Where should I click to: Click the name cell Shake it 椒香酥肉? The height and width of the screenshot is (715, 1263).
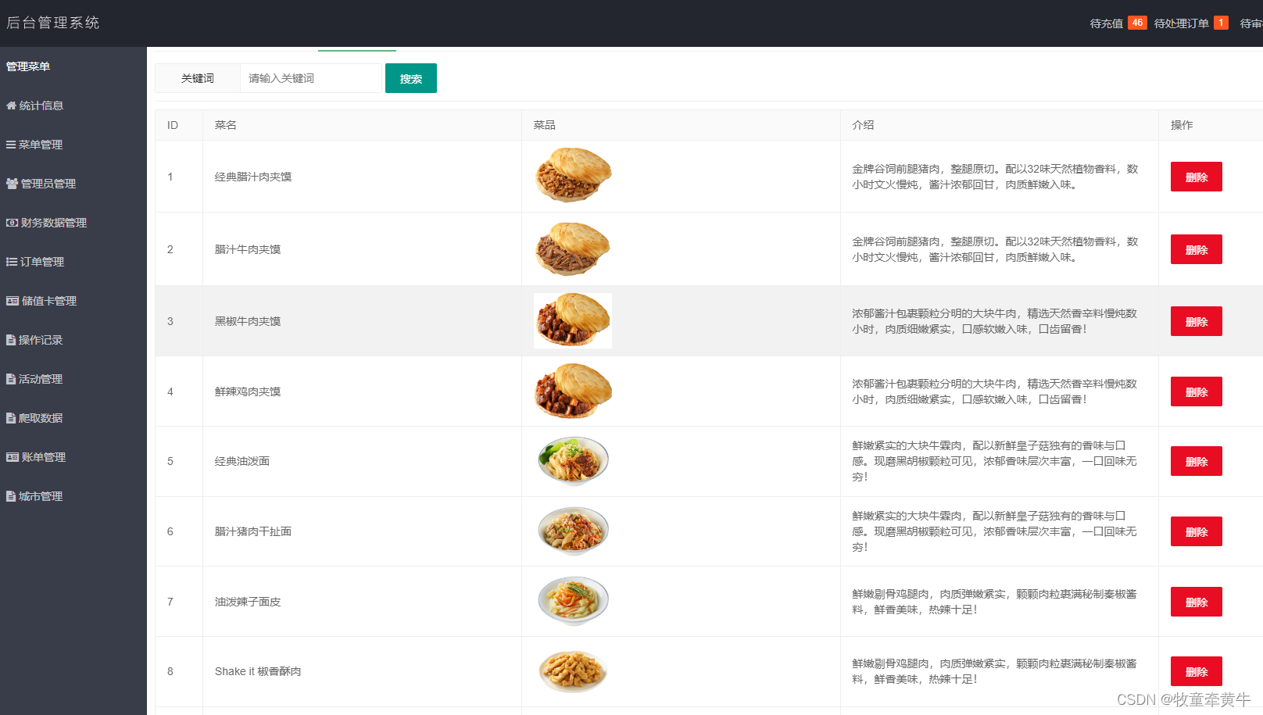(x=258, y=671)
